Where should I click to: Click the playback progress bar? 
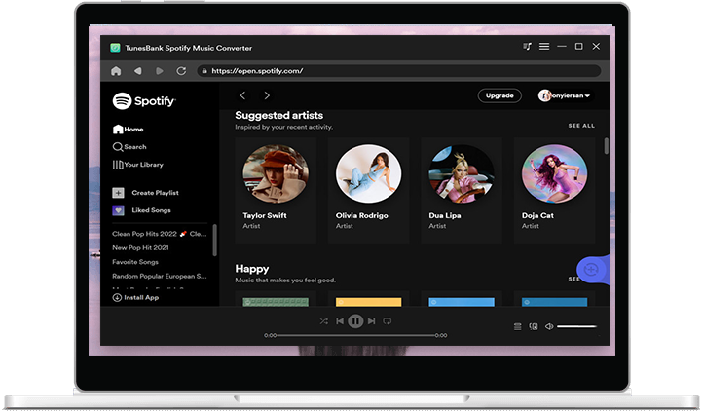pyautogui.click(x=355, y=335)
